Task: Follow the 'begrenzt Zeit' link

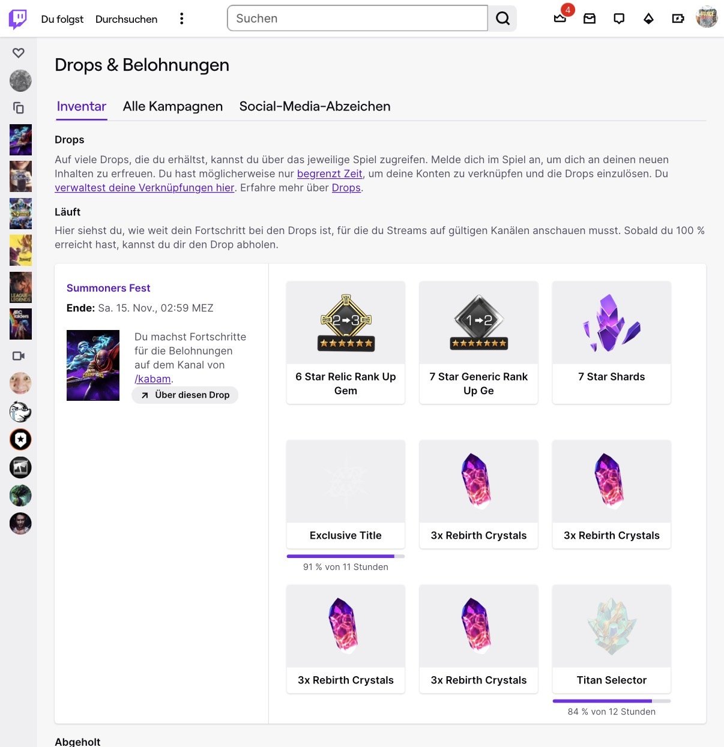Action: [x=330, y=173]
